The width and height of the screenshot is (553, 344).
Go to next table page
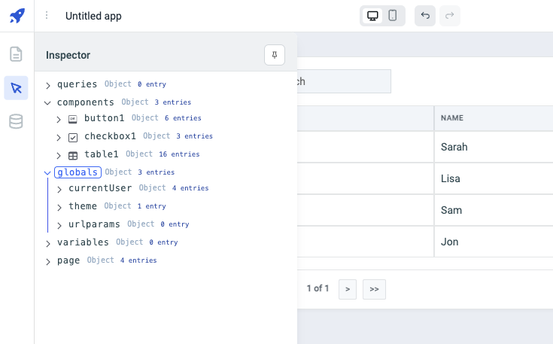347,289
